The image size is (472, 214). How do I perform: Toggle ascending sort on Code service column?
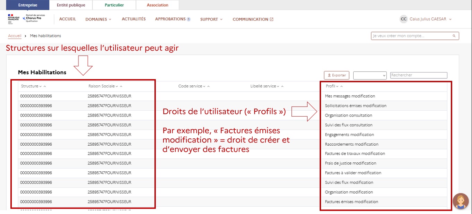[x=208, y=86]
